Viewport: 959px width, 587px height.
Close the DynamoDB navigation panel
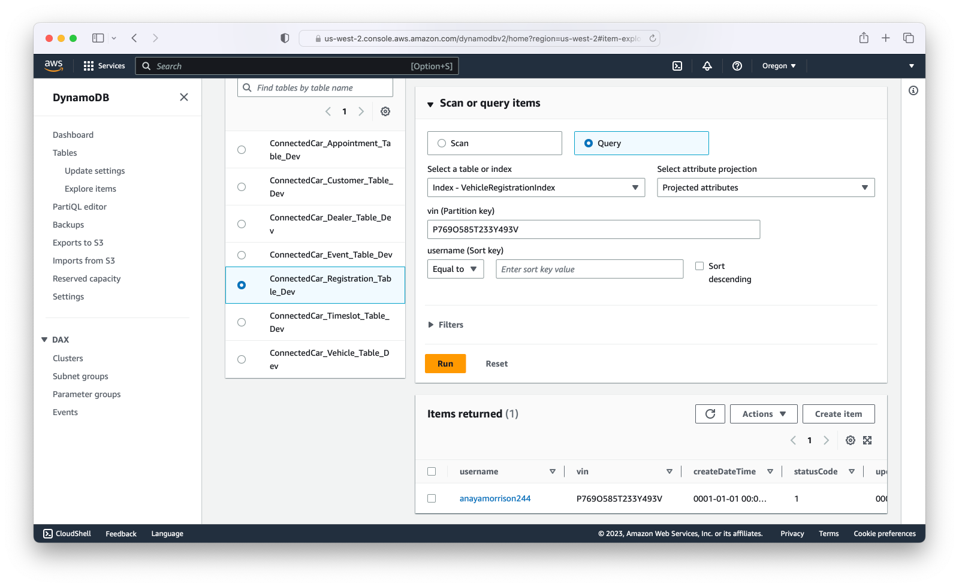click(x=184, y=97)
